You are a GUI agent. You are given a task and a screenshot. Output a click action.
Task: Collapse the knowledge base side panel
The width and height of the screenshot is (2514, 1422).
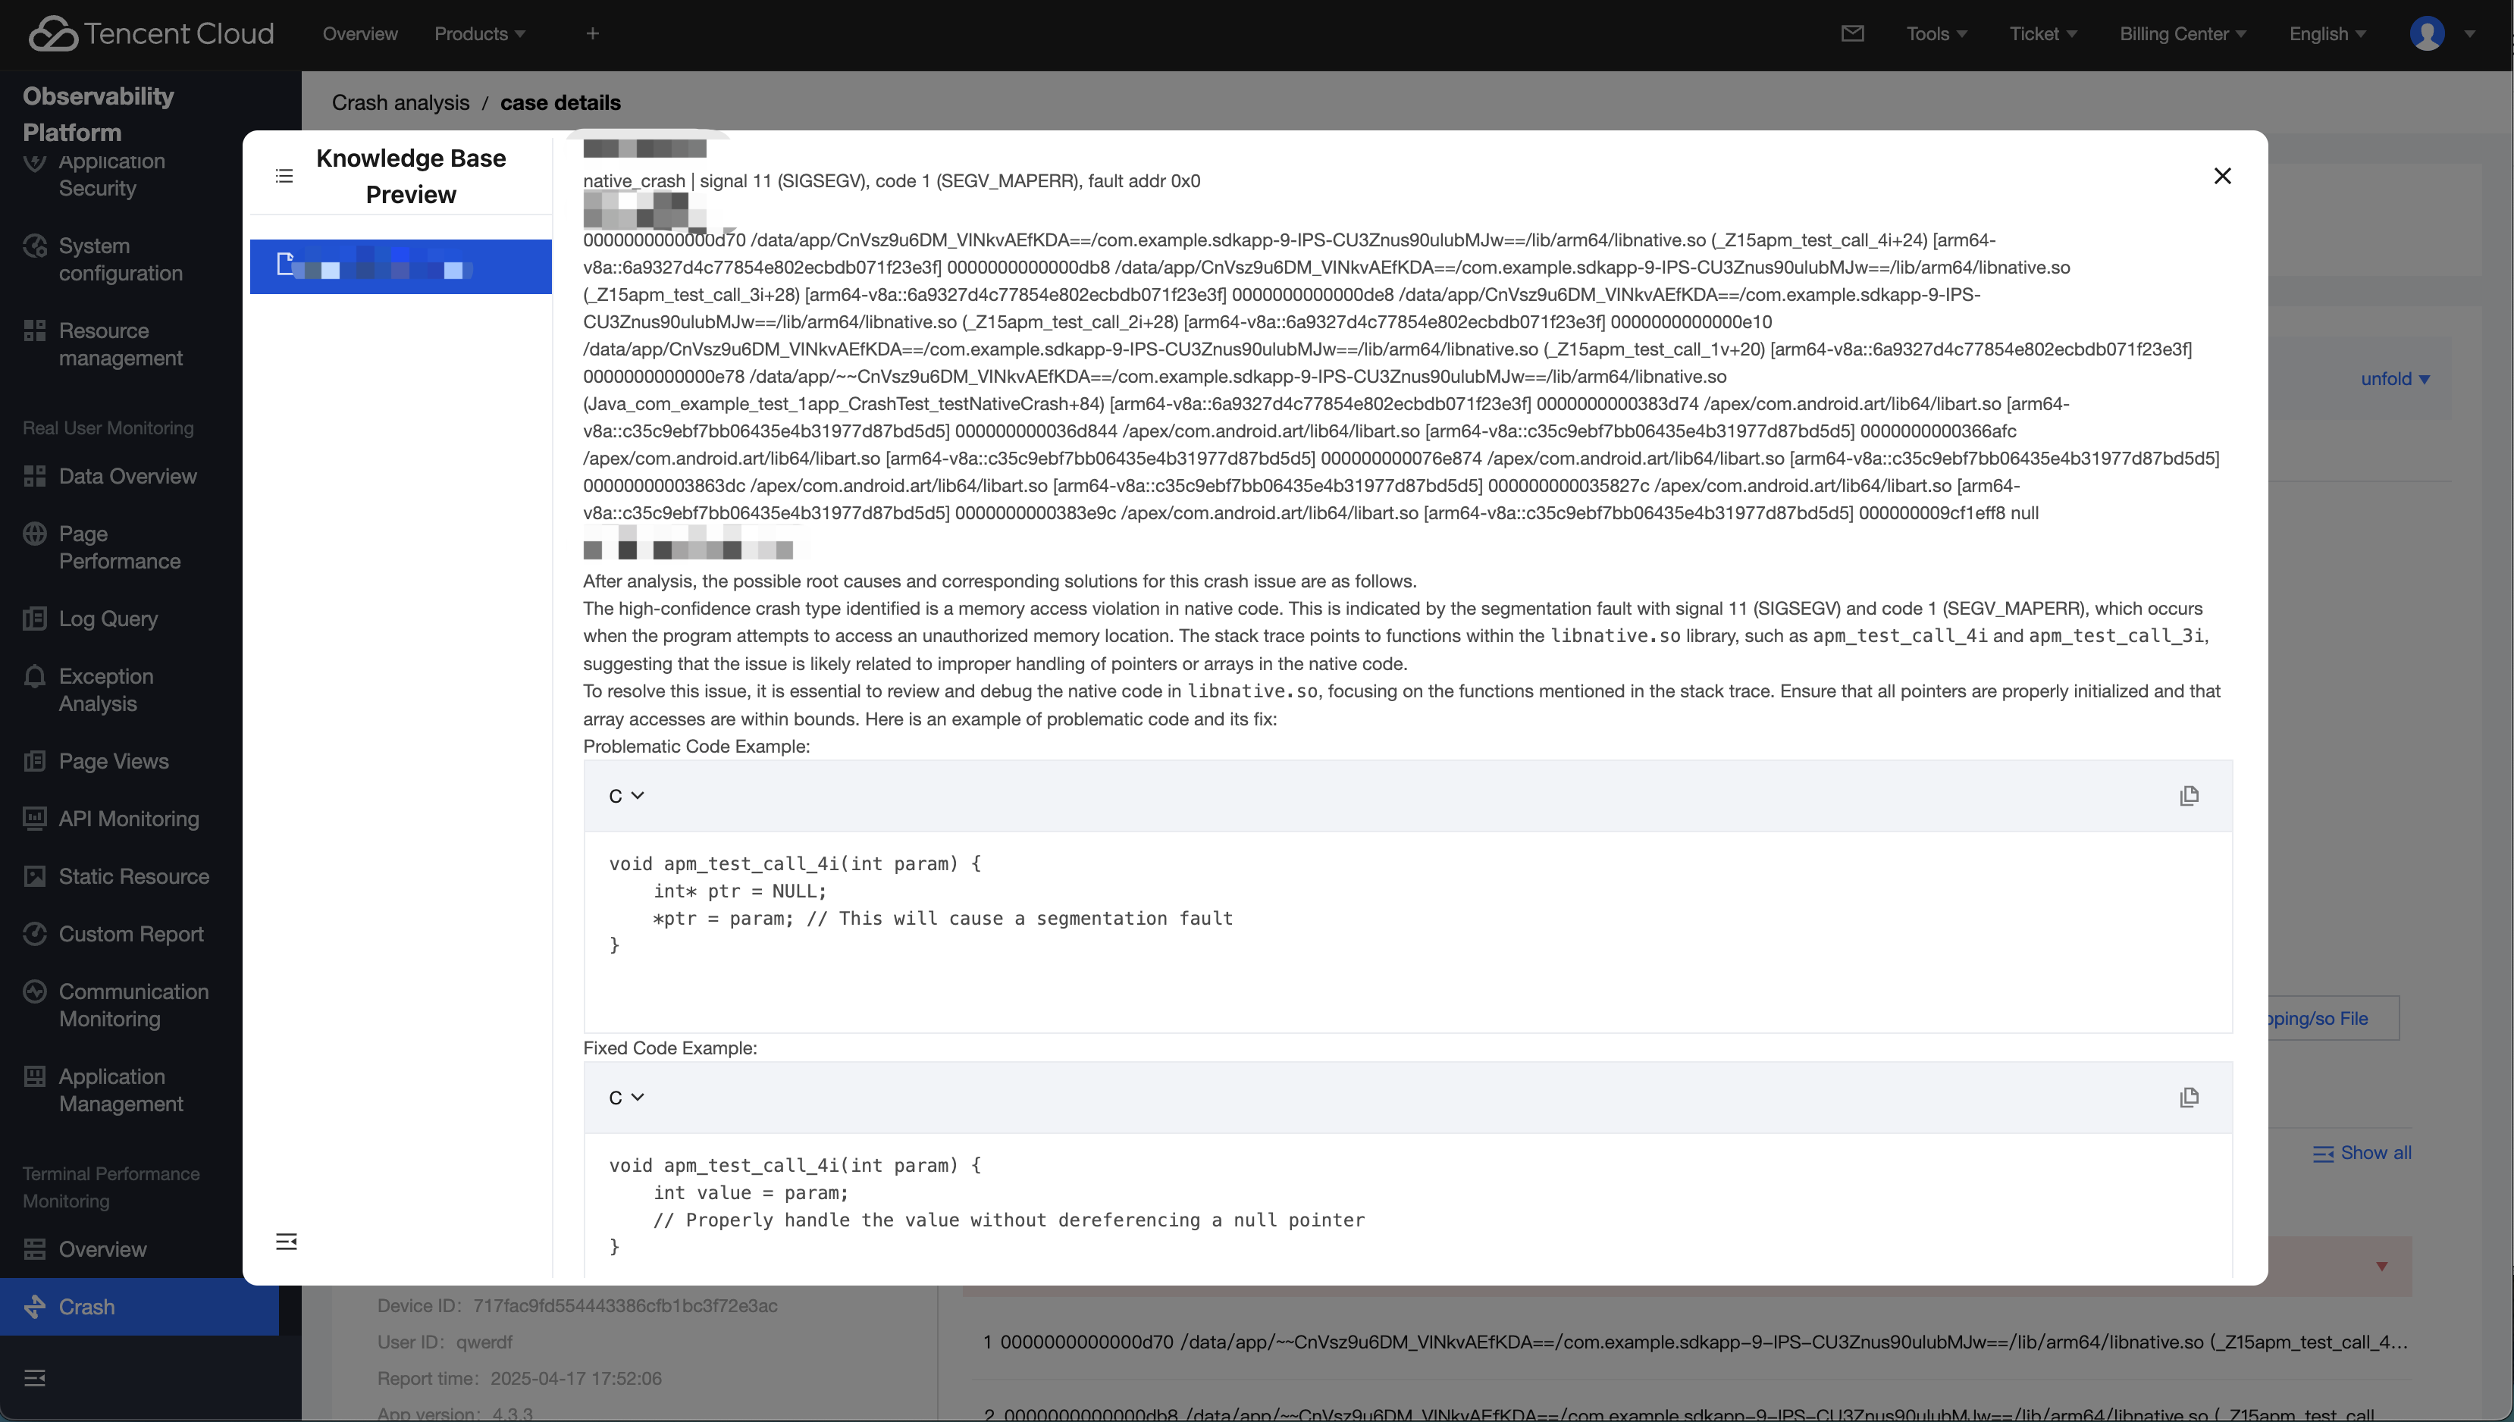coord(286,1242)
